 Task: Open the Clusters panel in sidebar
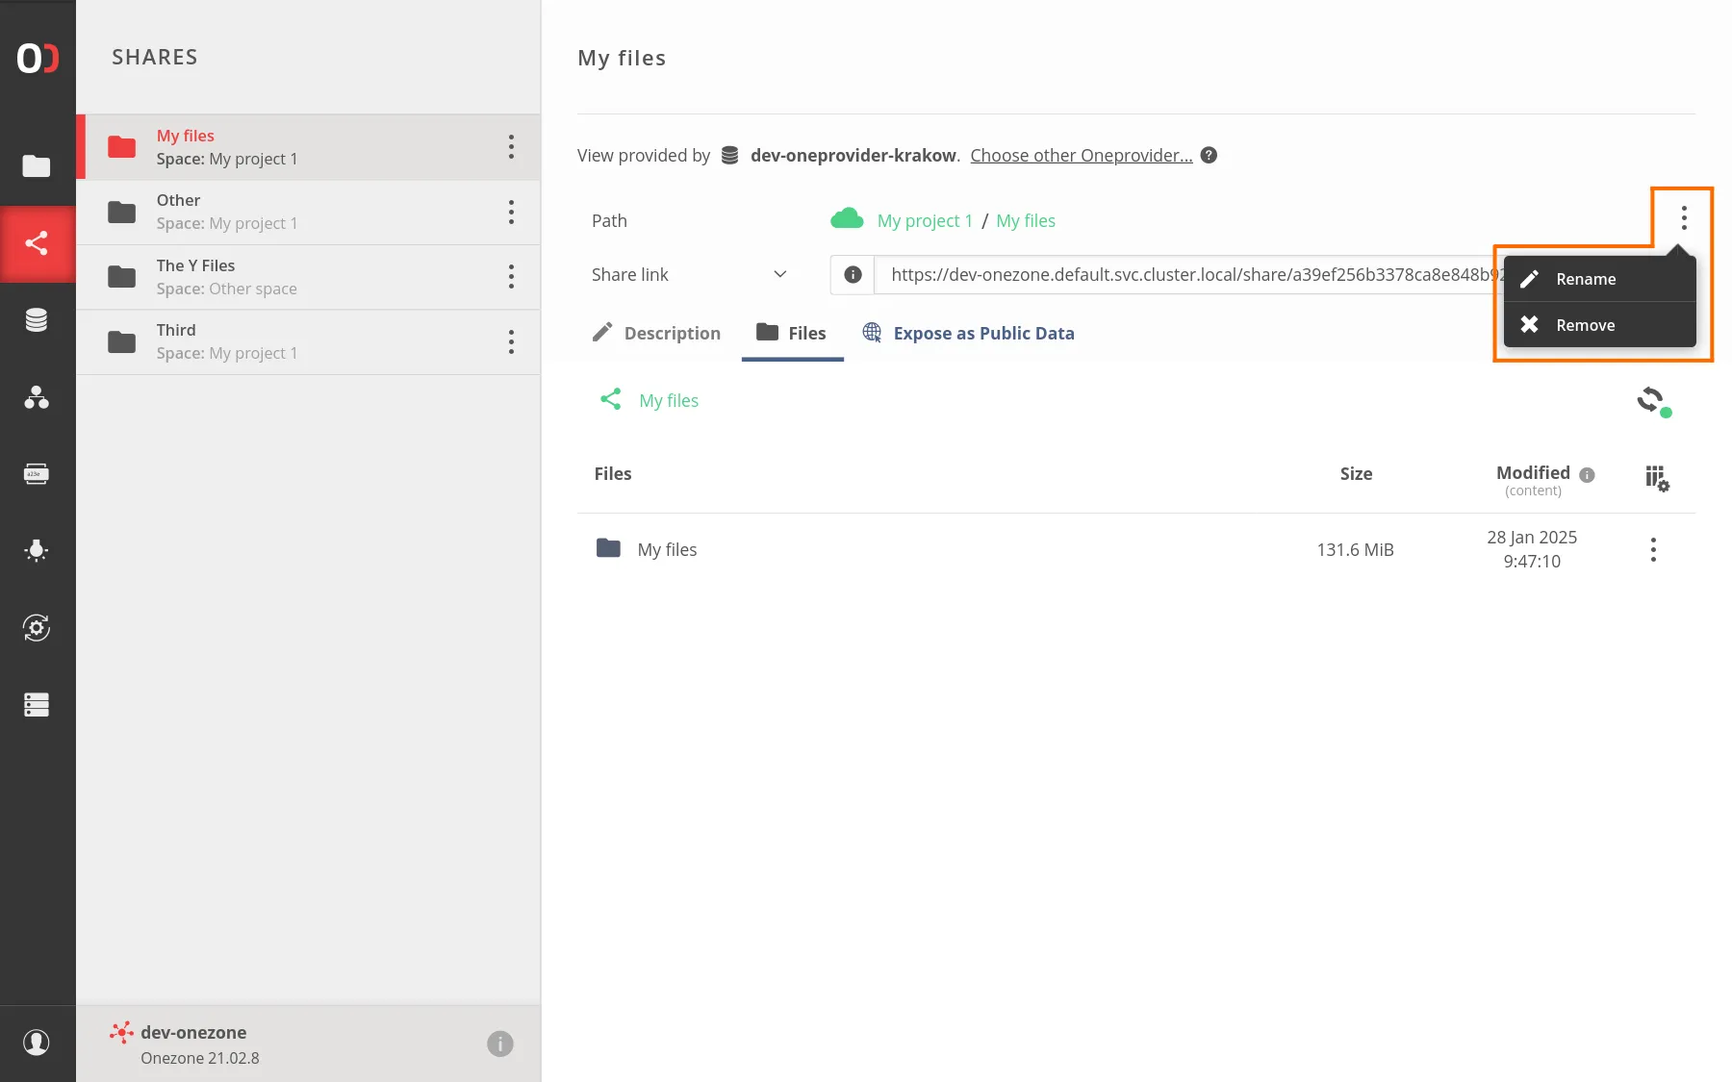(x=38, y=705)
